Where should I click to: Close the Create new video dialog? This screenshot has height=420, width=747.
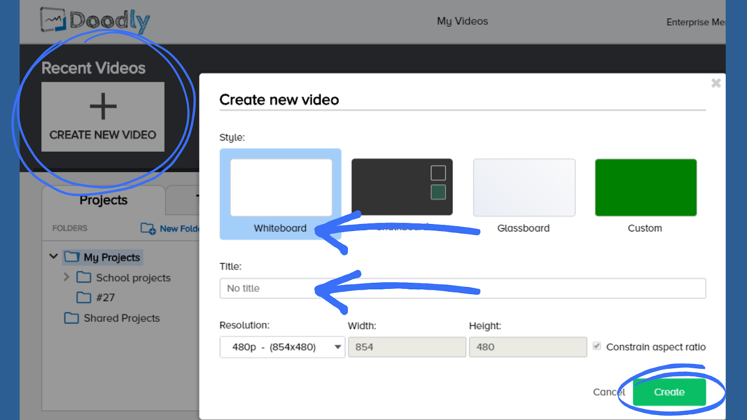[x=716, y=83]
